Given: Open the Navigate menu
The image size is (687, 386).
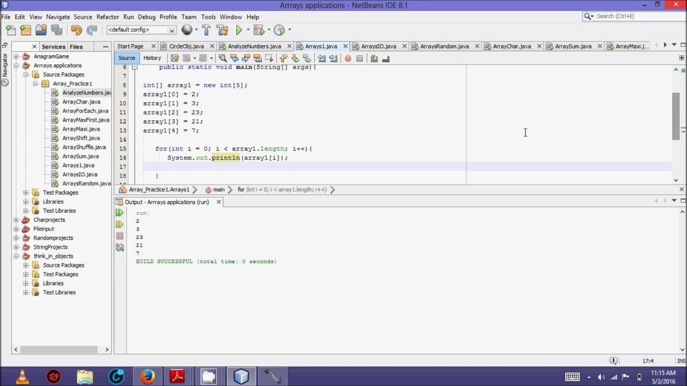Looking at the screenshot, I should click(x=58, y=17).
